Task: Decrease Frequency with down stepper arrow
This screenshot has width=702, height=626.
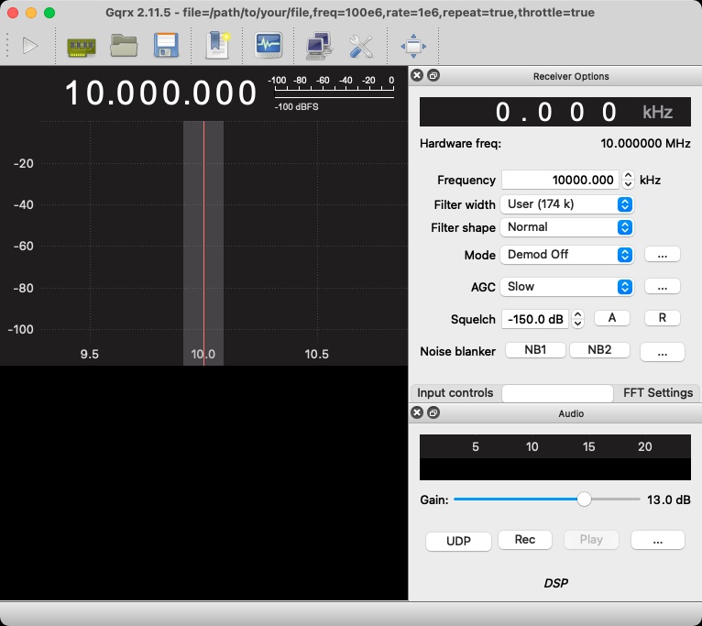Action: [x=628, y=184]
